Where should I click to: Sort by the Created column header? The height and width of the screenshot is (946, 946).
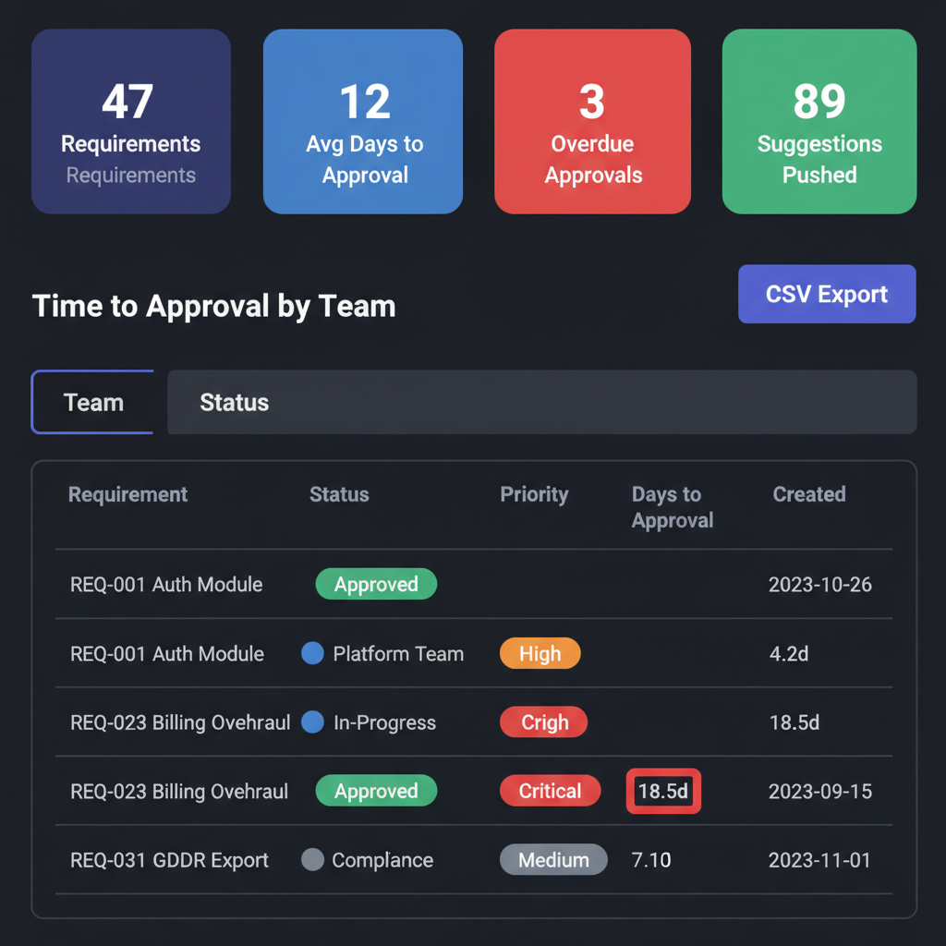(x=809, y=495)
